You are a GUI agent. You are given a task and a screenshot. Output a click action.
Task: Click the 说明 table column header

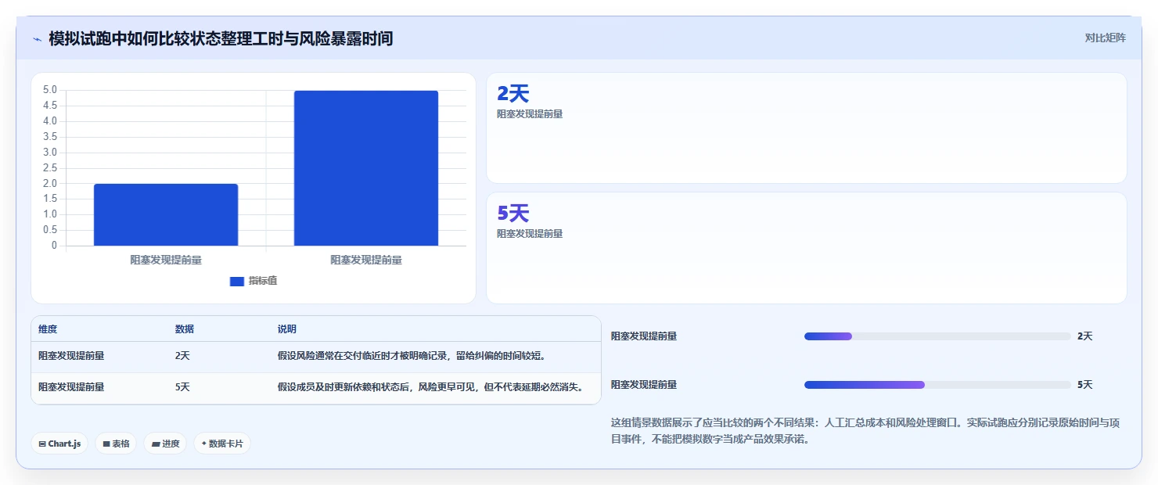(x=287, y=329)
